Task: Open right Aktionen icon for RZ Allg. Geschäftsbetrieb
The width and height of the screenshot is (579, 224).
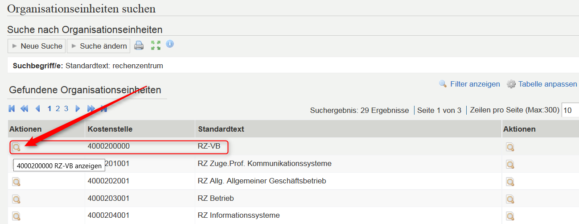Action: 510,182
